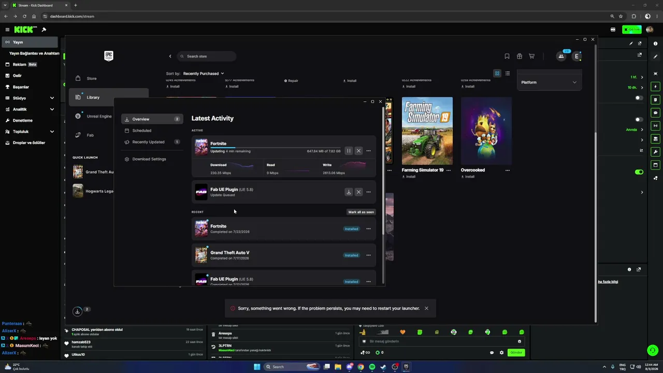Select Library in the Epic sidebar
The image size is (663, 373).
click(x=109, y=97)
